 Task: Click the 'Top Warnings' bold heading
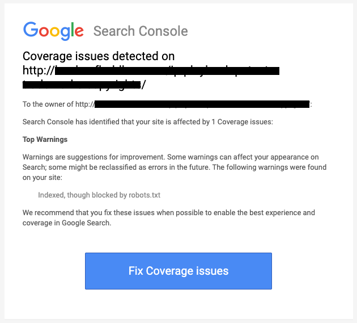(x=45, y=140)
